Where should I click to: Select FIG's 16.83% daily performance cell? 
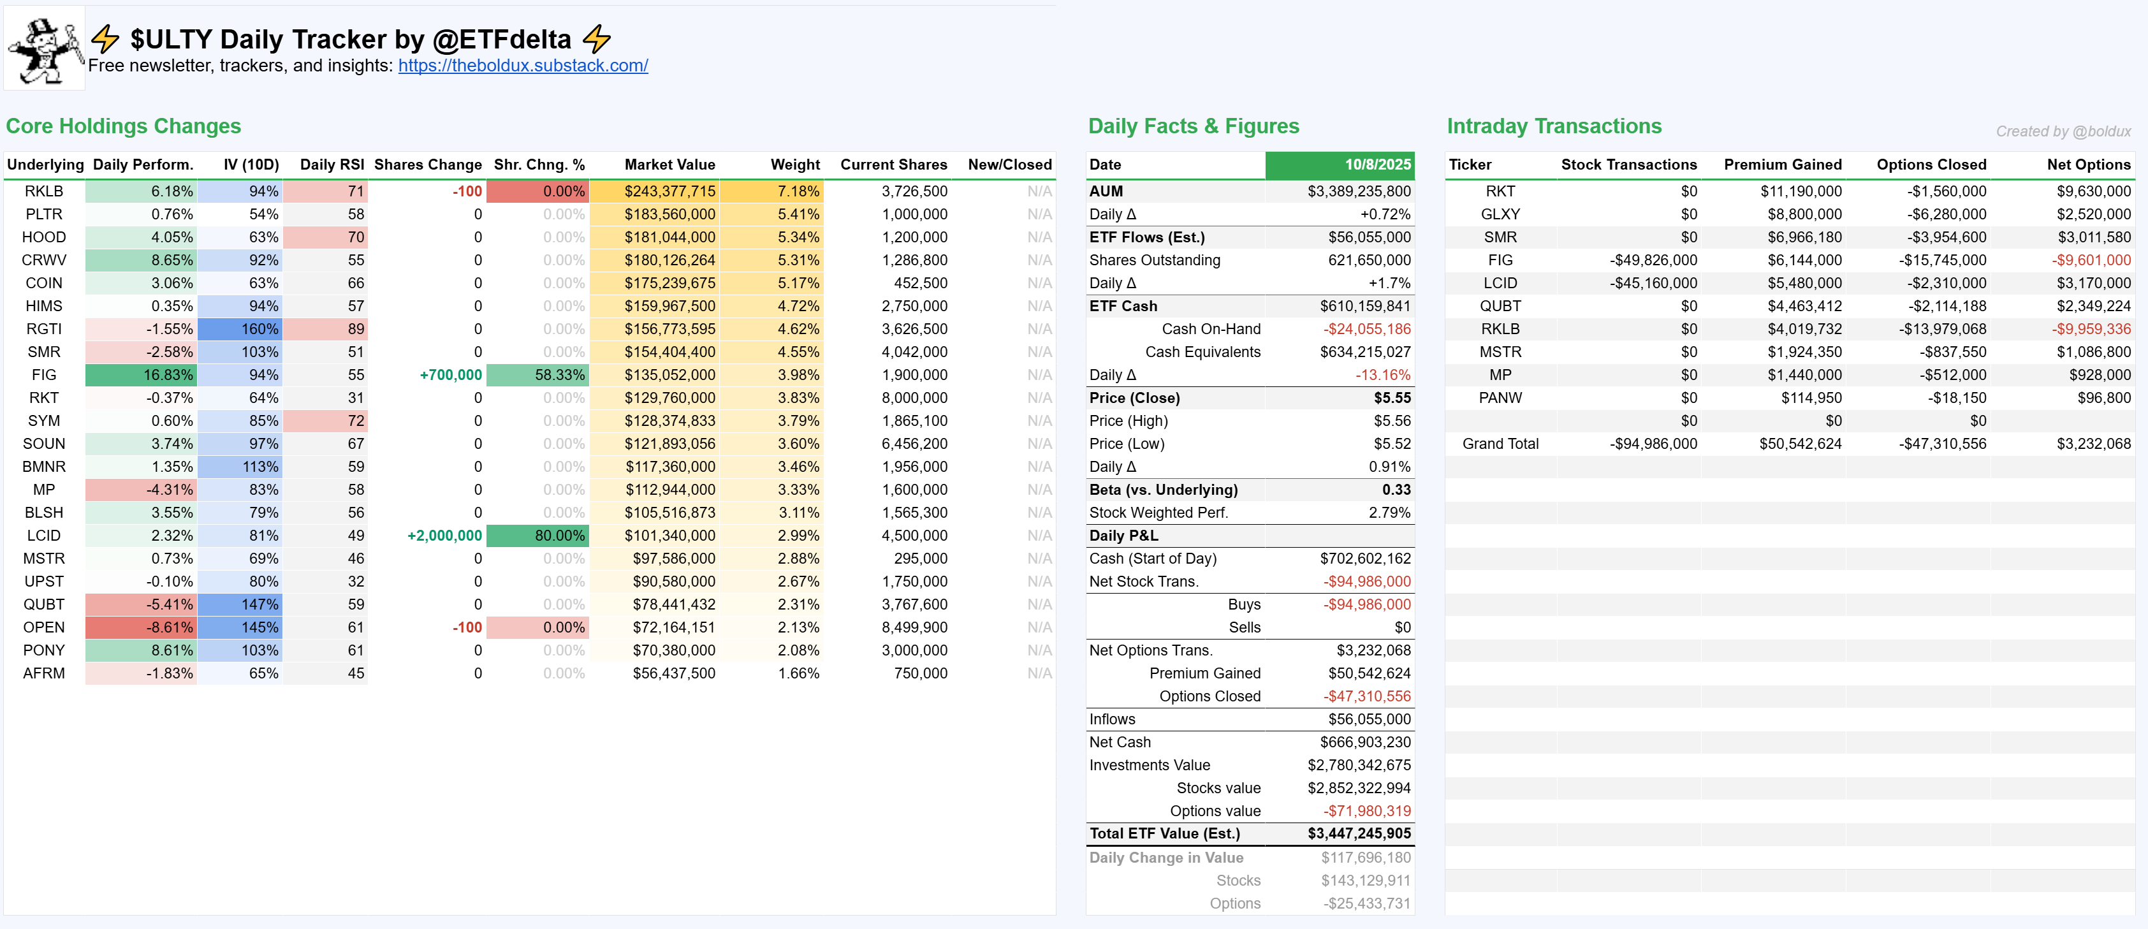pyautogui.click(x=142, y=376)
